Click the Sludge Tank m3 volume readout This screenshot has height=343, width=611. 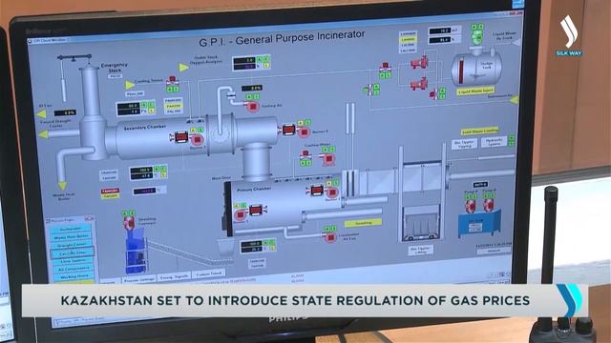(x=439, y=31)
